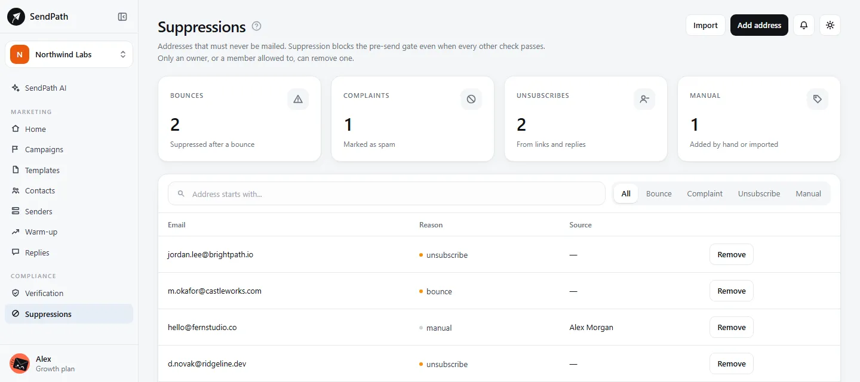Open the help icon beside Suppressions title
The width and height of the screenshot is (860, 382).
[257, 26]
